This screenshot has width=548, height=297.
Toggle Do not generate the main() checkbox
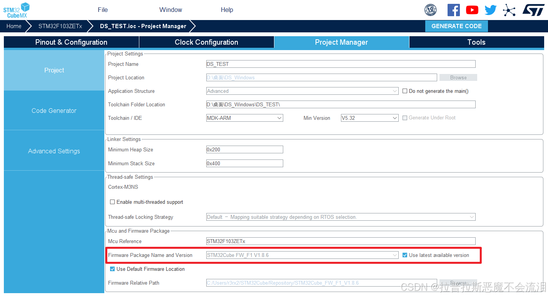405,91
